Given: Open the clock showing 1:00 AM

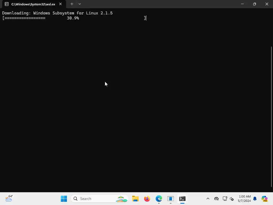Looking at the screenshot, I should (x=244, y=199).
